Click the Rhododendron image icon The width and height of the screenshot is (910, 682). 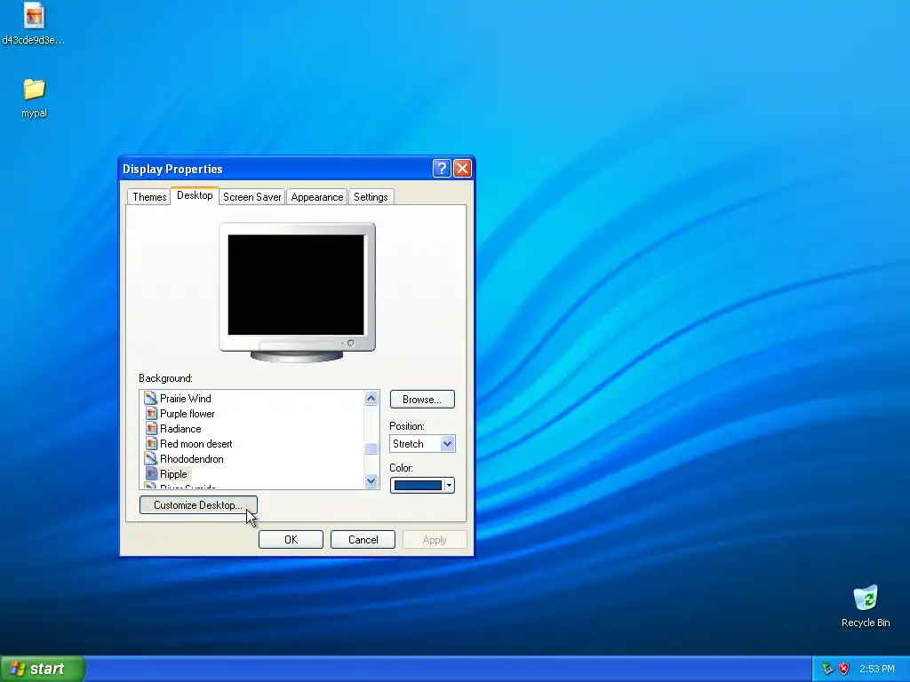(151, 458)
